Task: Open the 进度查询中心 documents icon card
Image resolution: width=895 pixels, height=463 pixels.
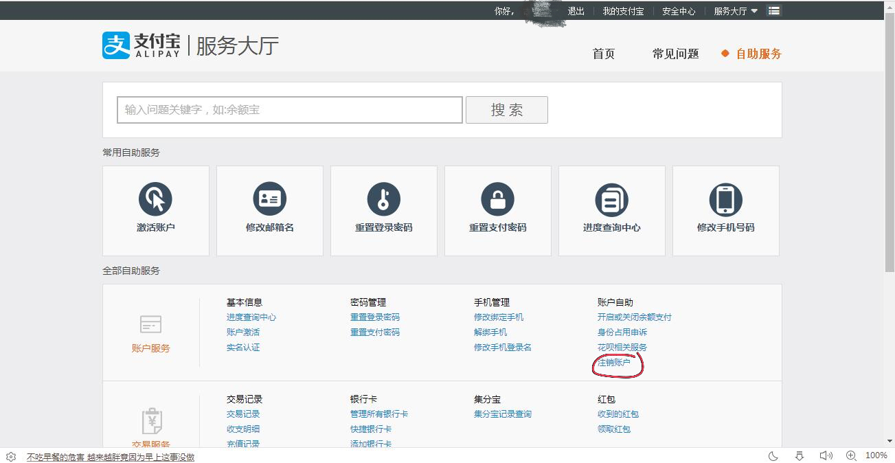Action: click(611, 199)
